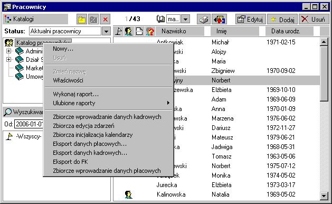
Task: Click the Aktualni pracownicy status field
Action: [x=65, y=31]
